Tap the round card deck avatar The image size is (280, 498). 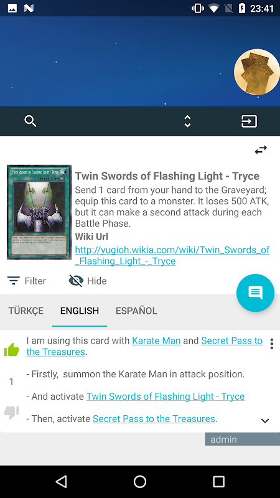(x=256, y=72)
